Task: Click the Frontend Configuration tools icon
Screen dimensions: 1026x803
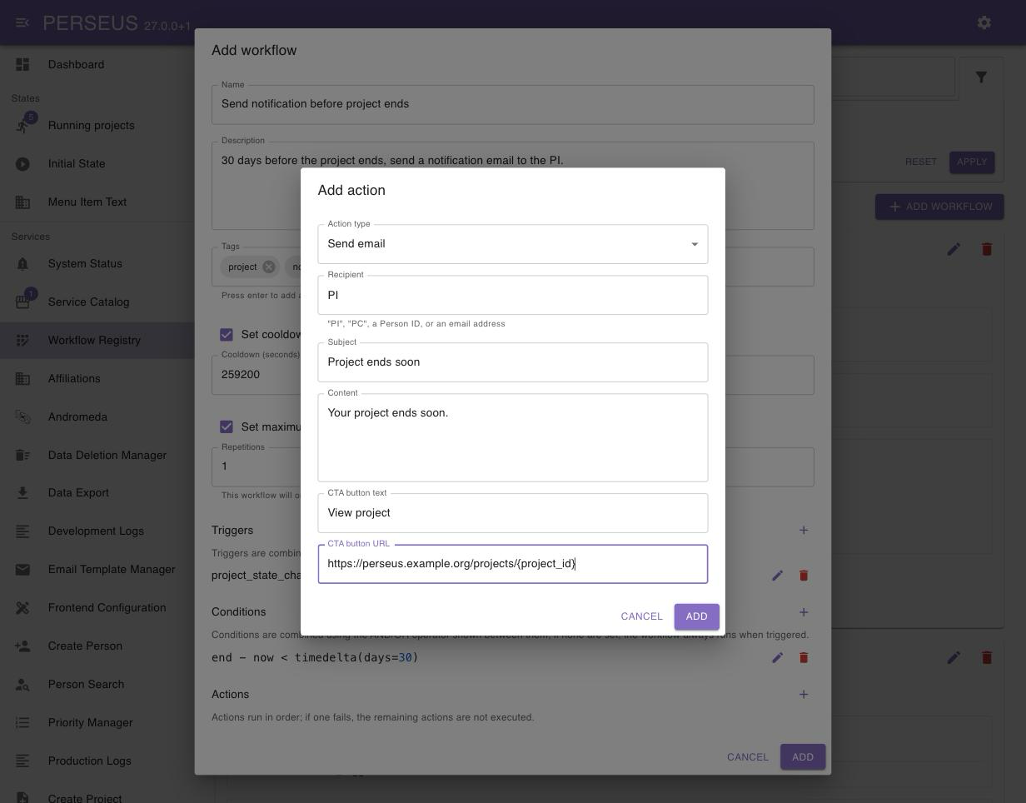Action: point(22,608)
